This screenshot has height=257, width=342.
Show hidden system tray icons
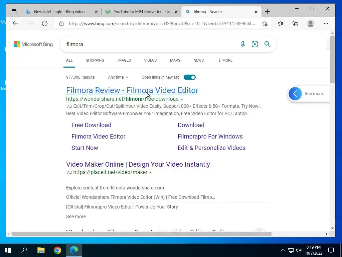(x=283, y=250)
